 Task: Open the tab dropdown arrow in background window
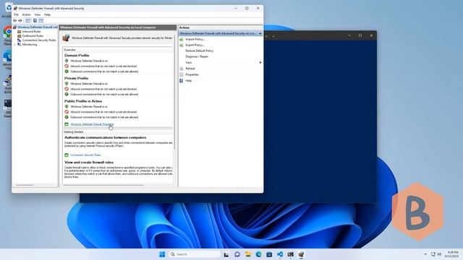tap(273, 36)
